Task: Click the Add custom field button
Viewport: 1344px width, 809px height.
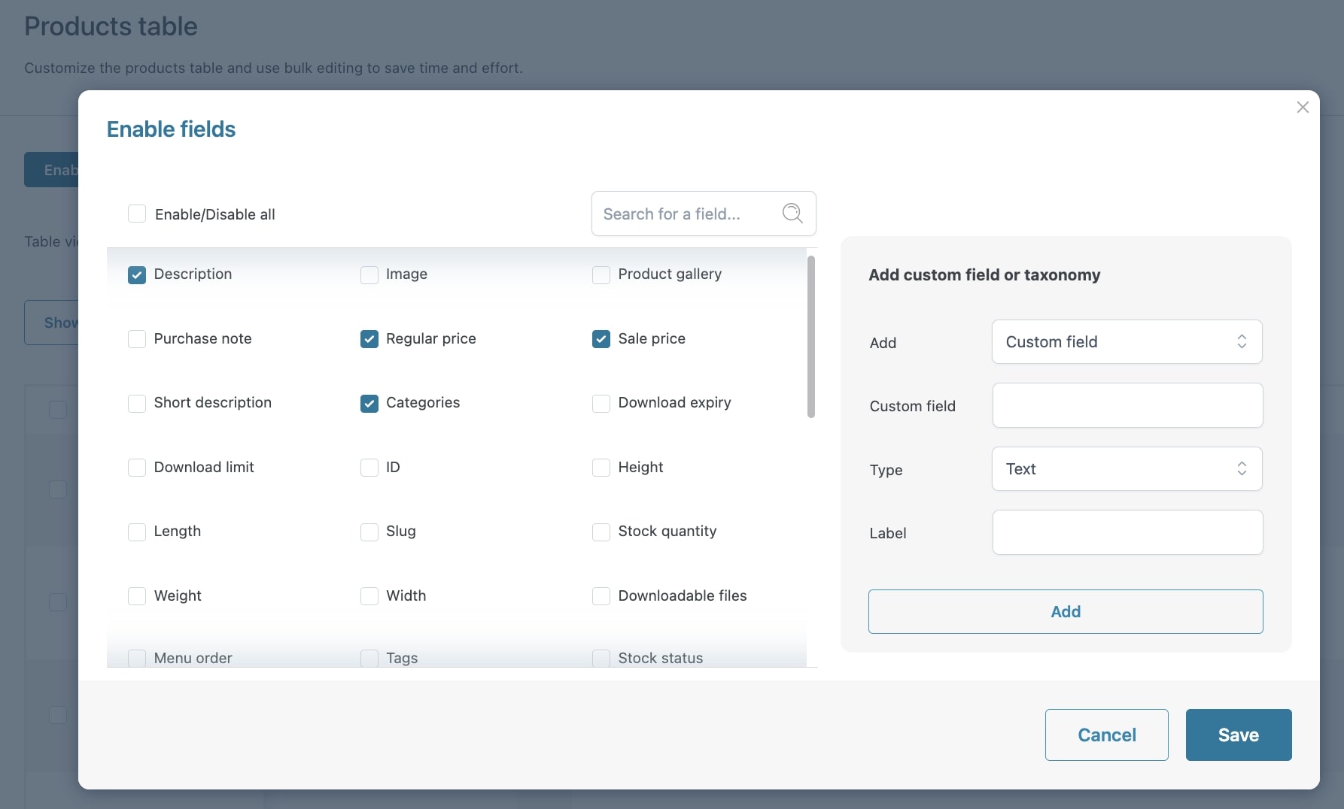Action: click(1066, 611)
